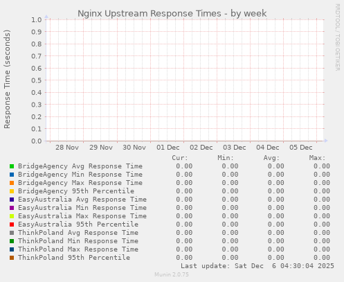344x282 pixels.
Task: Select the 'BridgeAgency Min Response Time' legend label
Action: tap(80, 175)
